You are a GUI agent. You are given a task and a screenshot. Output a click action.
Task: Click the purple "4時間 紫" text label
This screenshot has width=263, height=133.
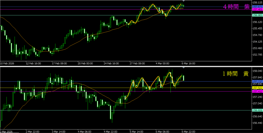(x=236, y=7)
